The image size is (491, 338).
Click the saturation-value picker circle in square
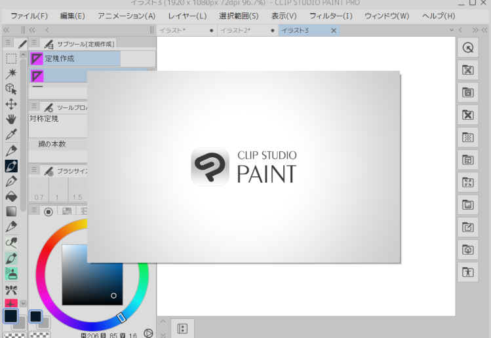(113, 295)
